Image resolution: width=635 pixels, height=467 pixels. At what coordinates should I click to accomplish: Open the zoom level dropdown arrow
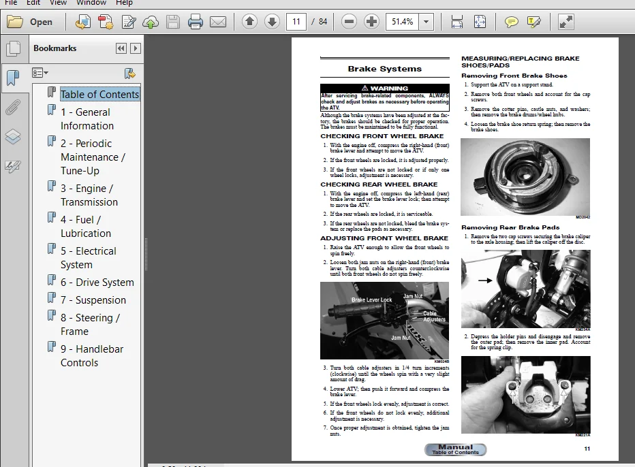tap(426, 22)
